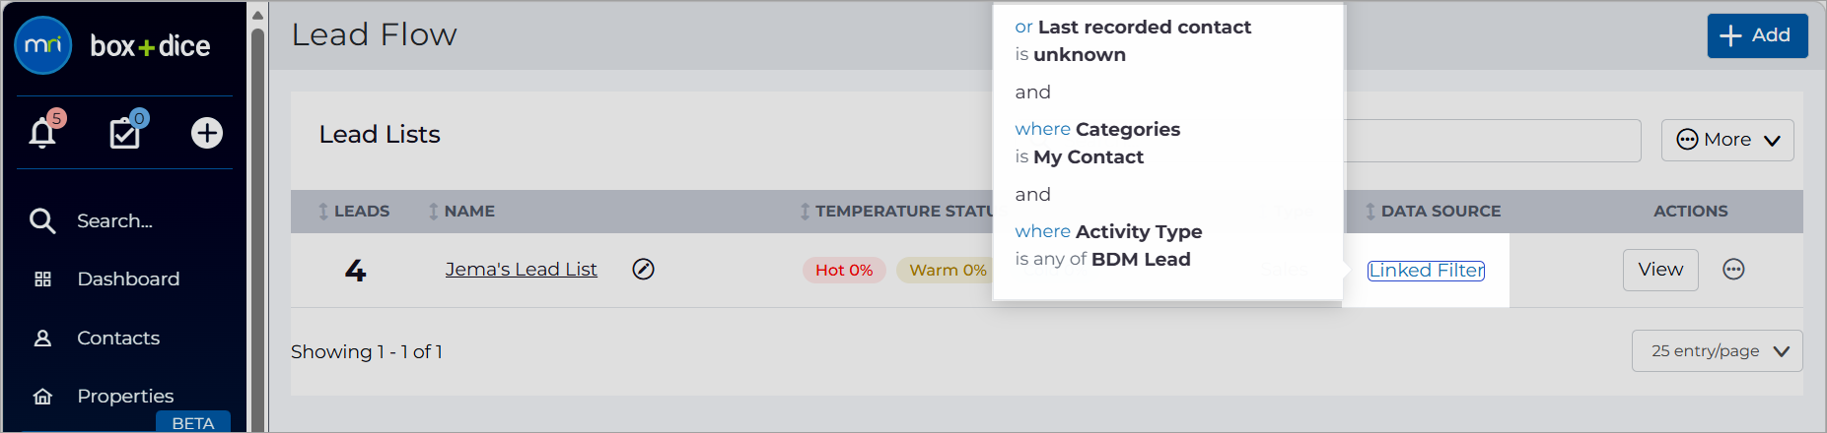Open Jema's Lead List link
Screen dimensions: 1827x433
pos(521,269)
